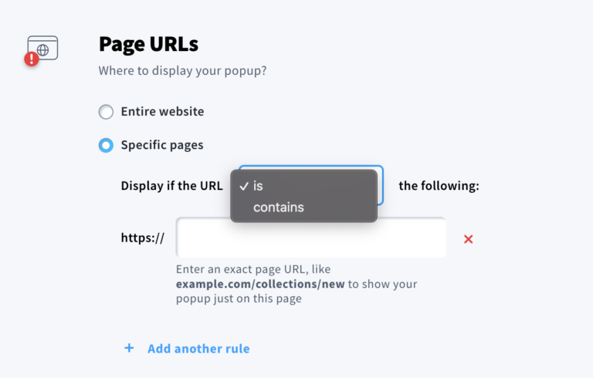Click the 'Entire website' label text
This screenshot has width=593, height=378.
click(162, 112)
